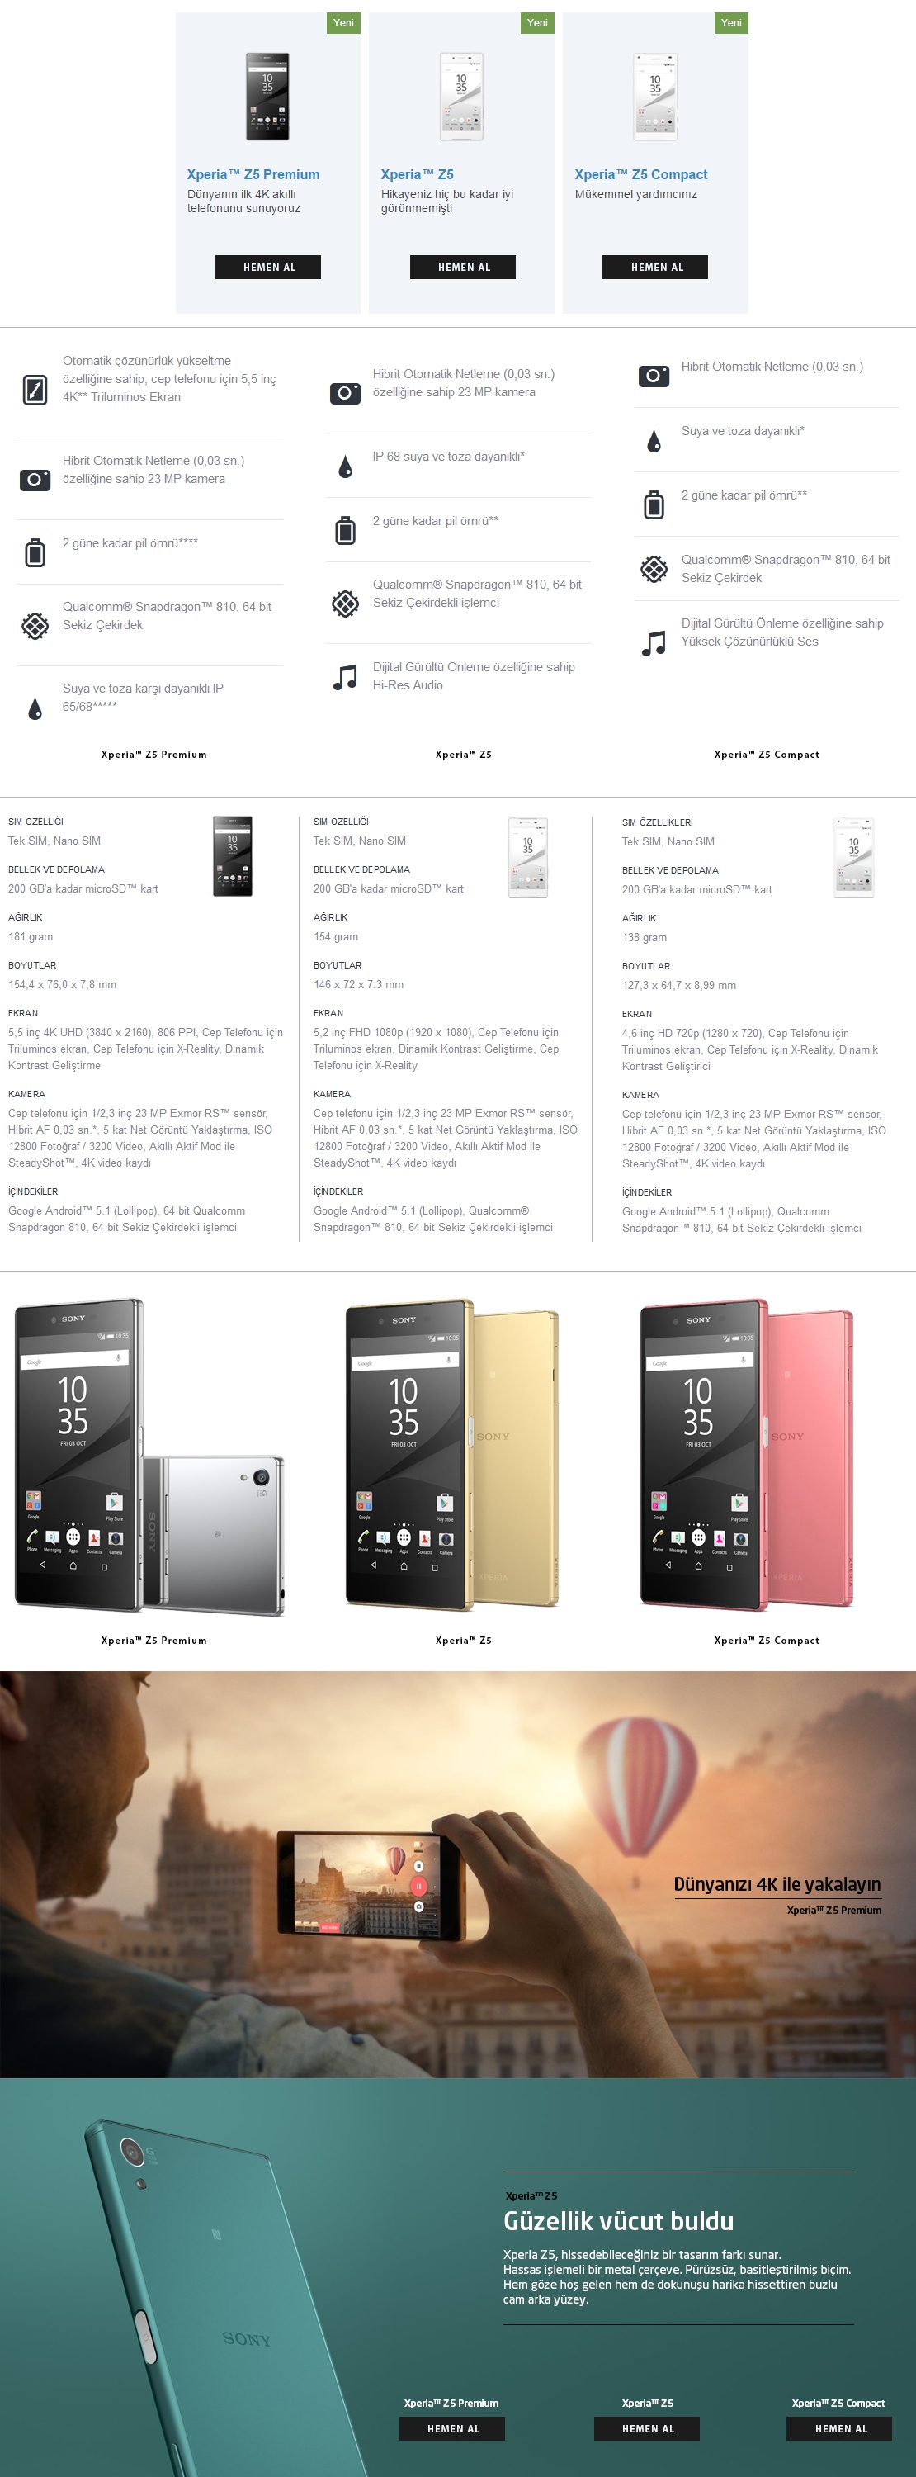
Task: Click the water drop icon in Z5 column
Action: tap(346, 467)
